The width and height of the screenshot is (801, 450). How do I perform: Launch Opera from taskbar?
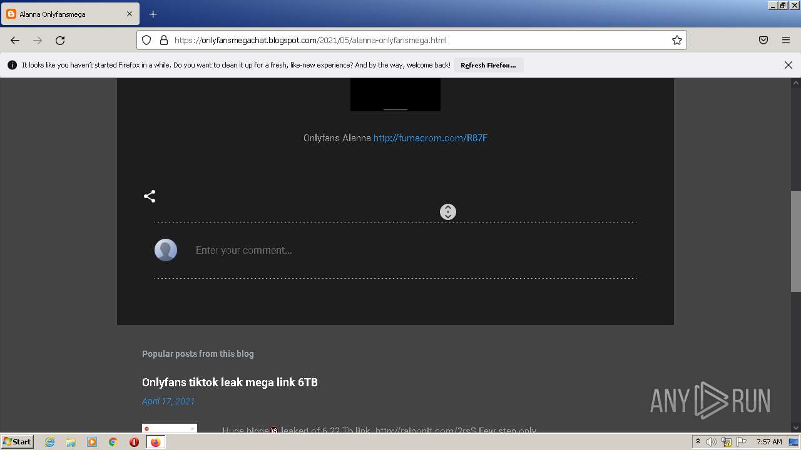134,442
